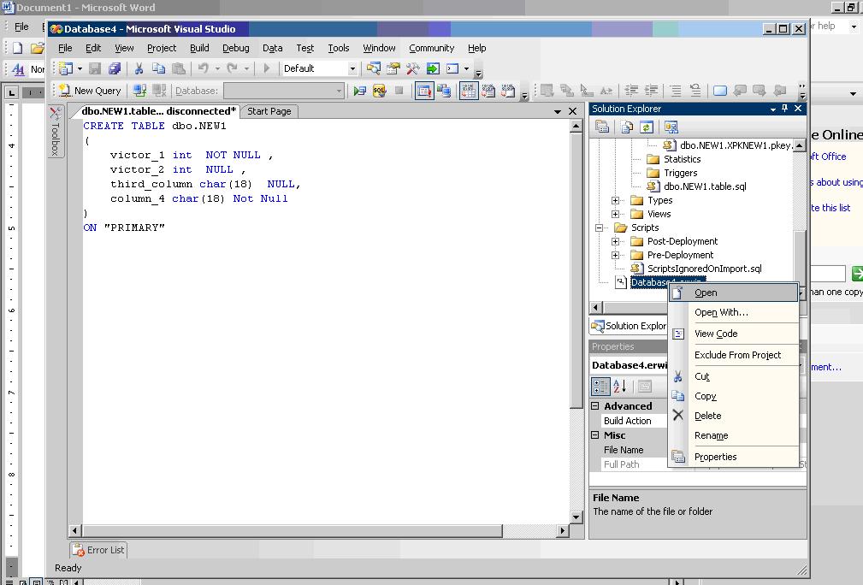Click the editor vertical scrollbar down arrow

pos(576,517)
